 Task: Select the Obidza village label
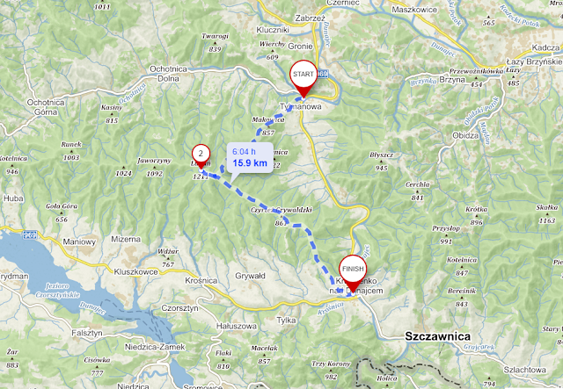click(465, 135)
